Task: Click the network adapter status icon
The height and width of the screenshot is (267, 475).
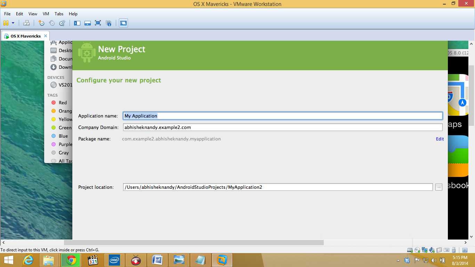Action: (x=425, y=250)
